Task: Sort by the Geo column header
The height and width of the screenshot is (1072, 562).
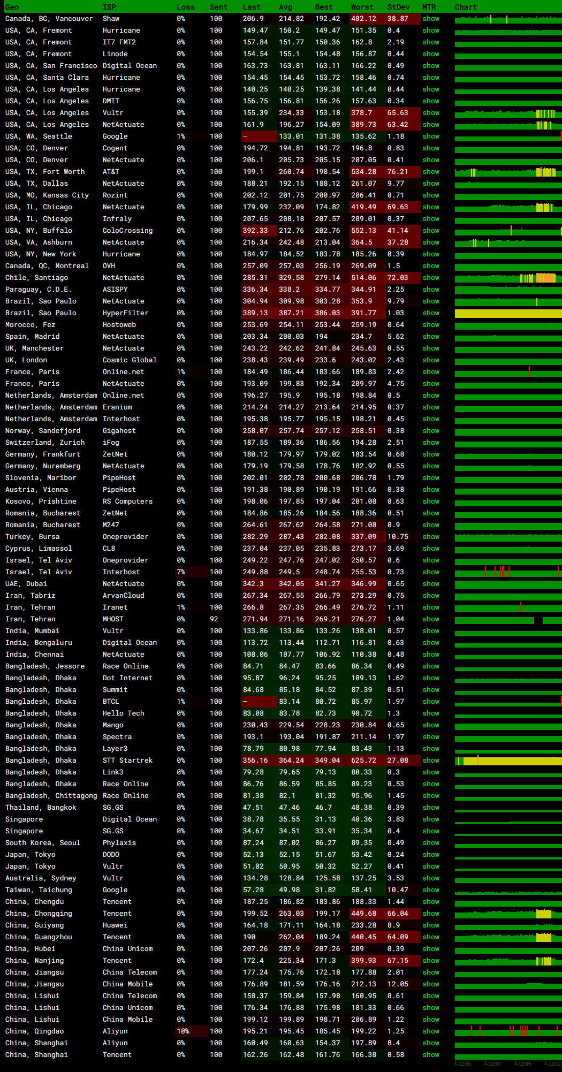Action: (12, 7)
